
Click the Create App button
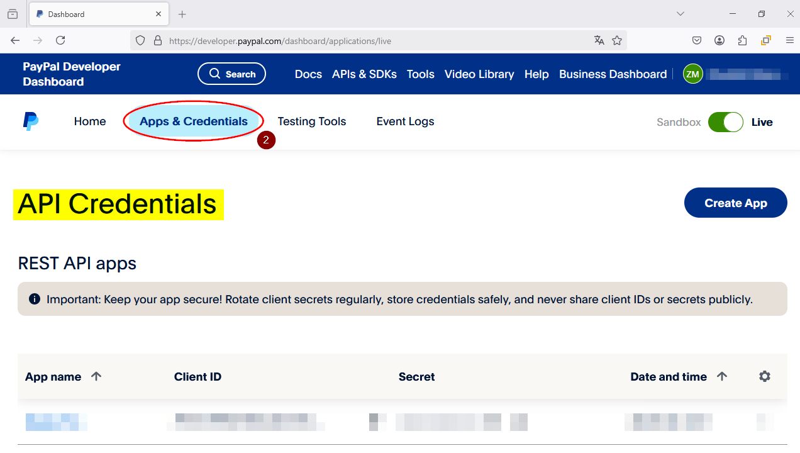[x=736, y=203]
